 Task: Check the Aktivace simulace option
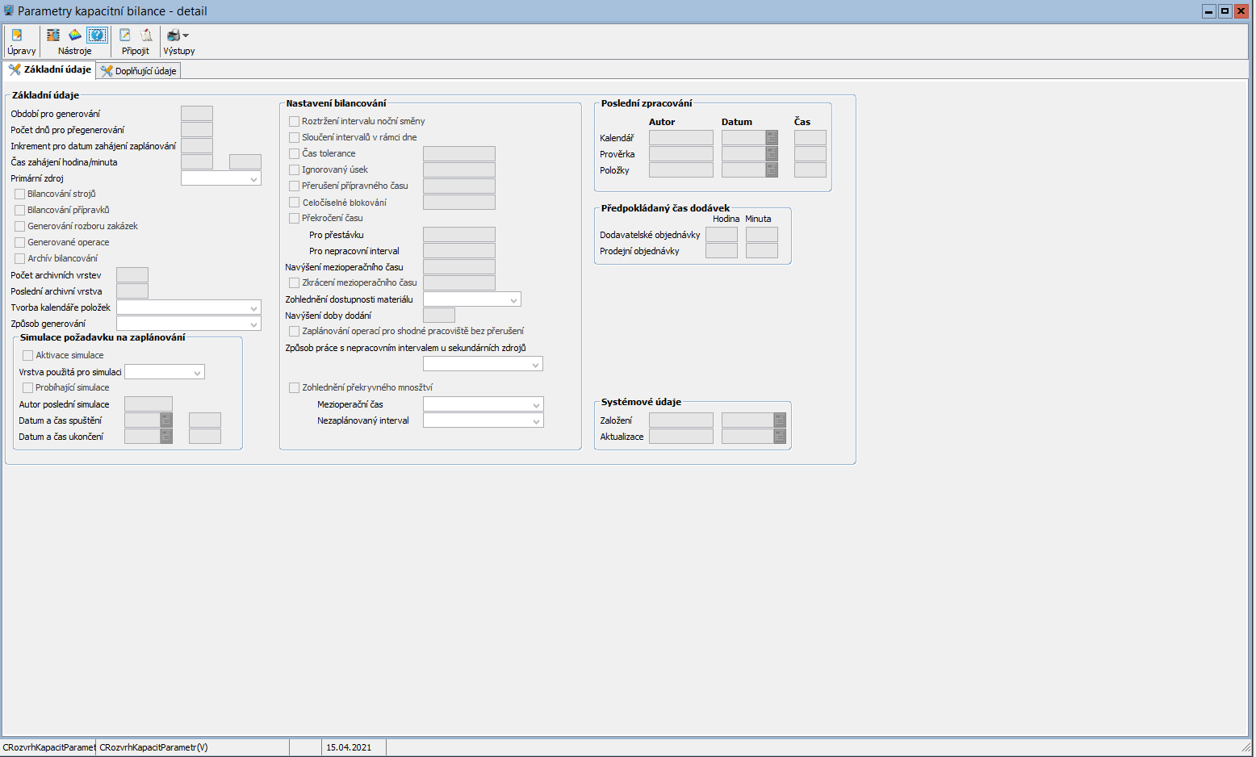point(28,356)
